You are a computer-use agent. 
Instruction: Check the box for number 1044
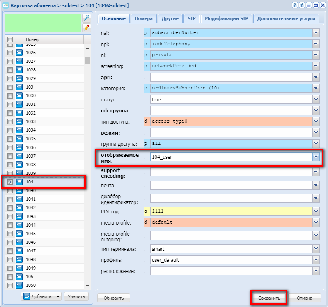pos(10,225)
